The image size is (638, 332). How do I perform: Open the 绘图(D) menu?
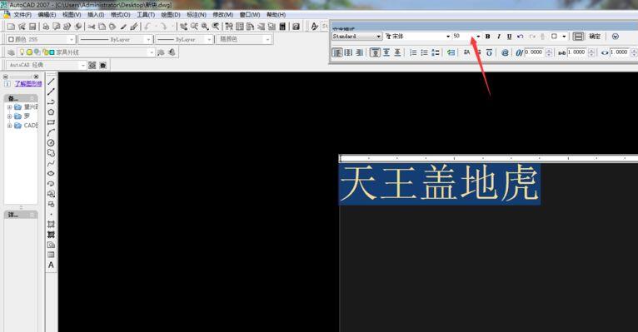pyautogui.click(x=171, y=15)
